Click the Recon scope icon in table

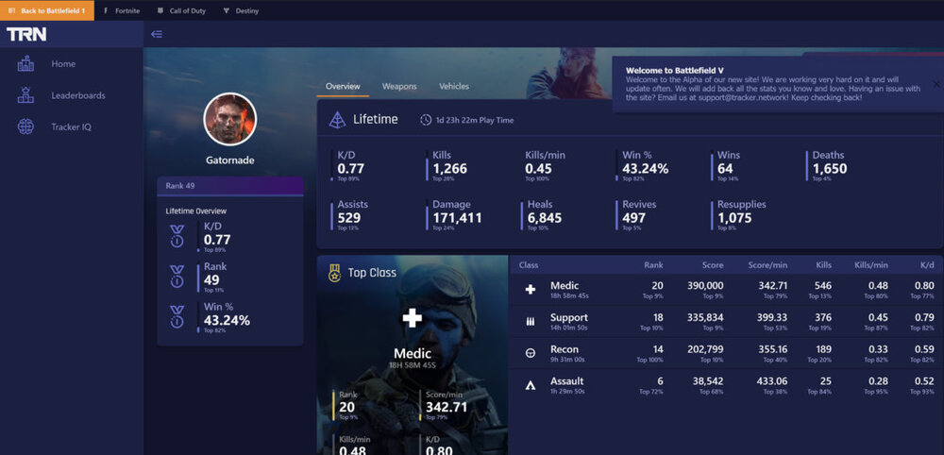click(531, 353)
